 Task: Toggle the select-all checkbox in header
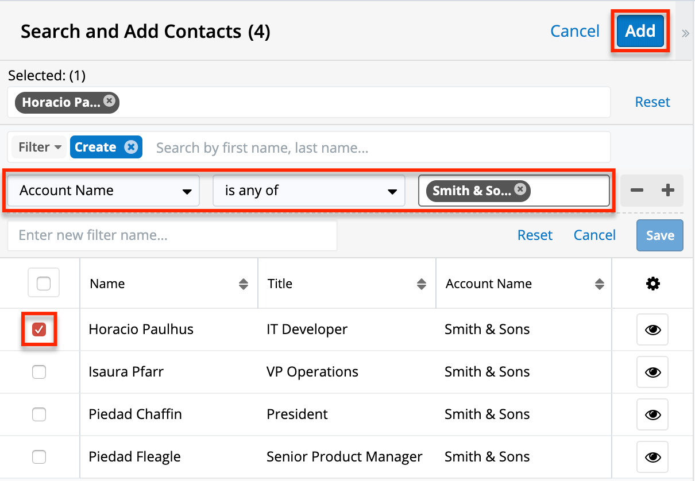point(44,283)
